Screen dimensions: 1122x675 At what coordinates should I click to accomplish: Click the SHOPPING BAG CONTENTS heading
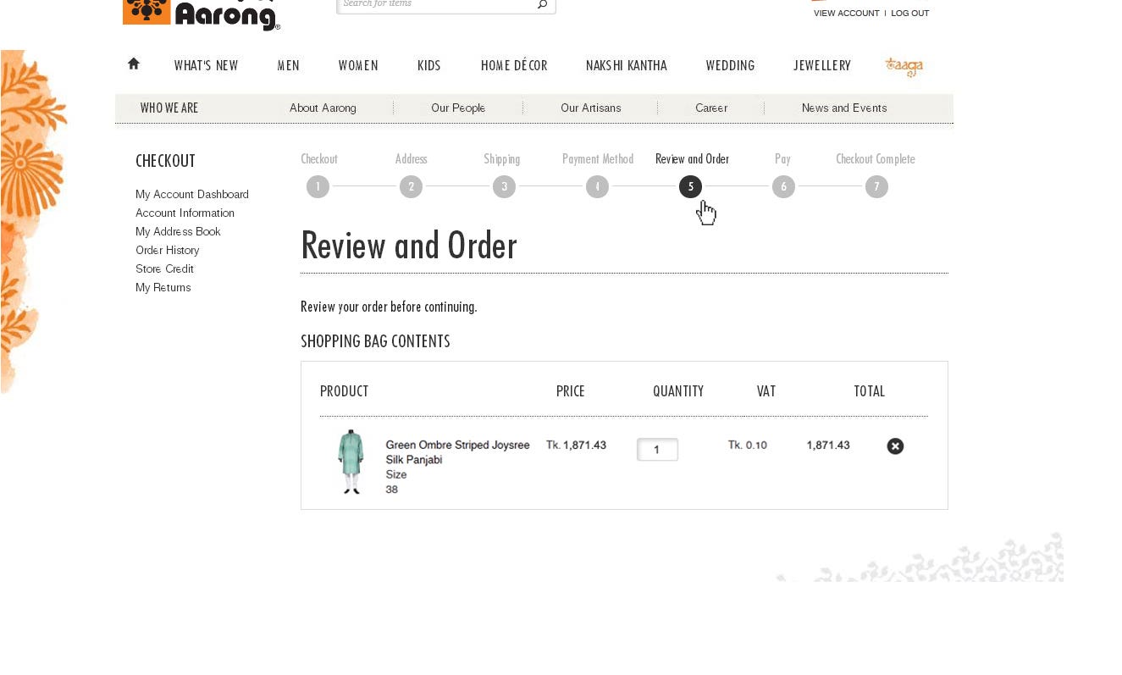tap(375, 341)
